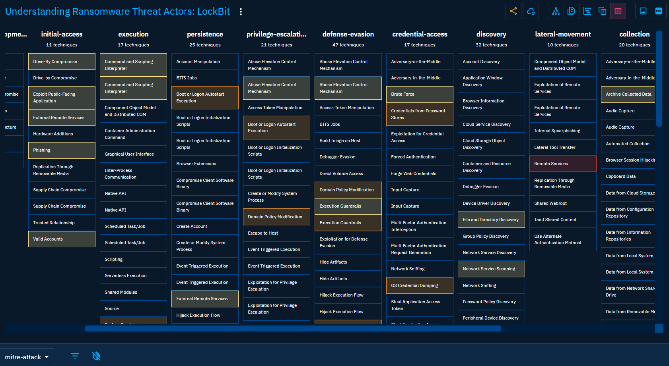Switch to the graph view icon
Image resolution: width=669 pixels, height=366 pixels.
pos(556,11)
